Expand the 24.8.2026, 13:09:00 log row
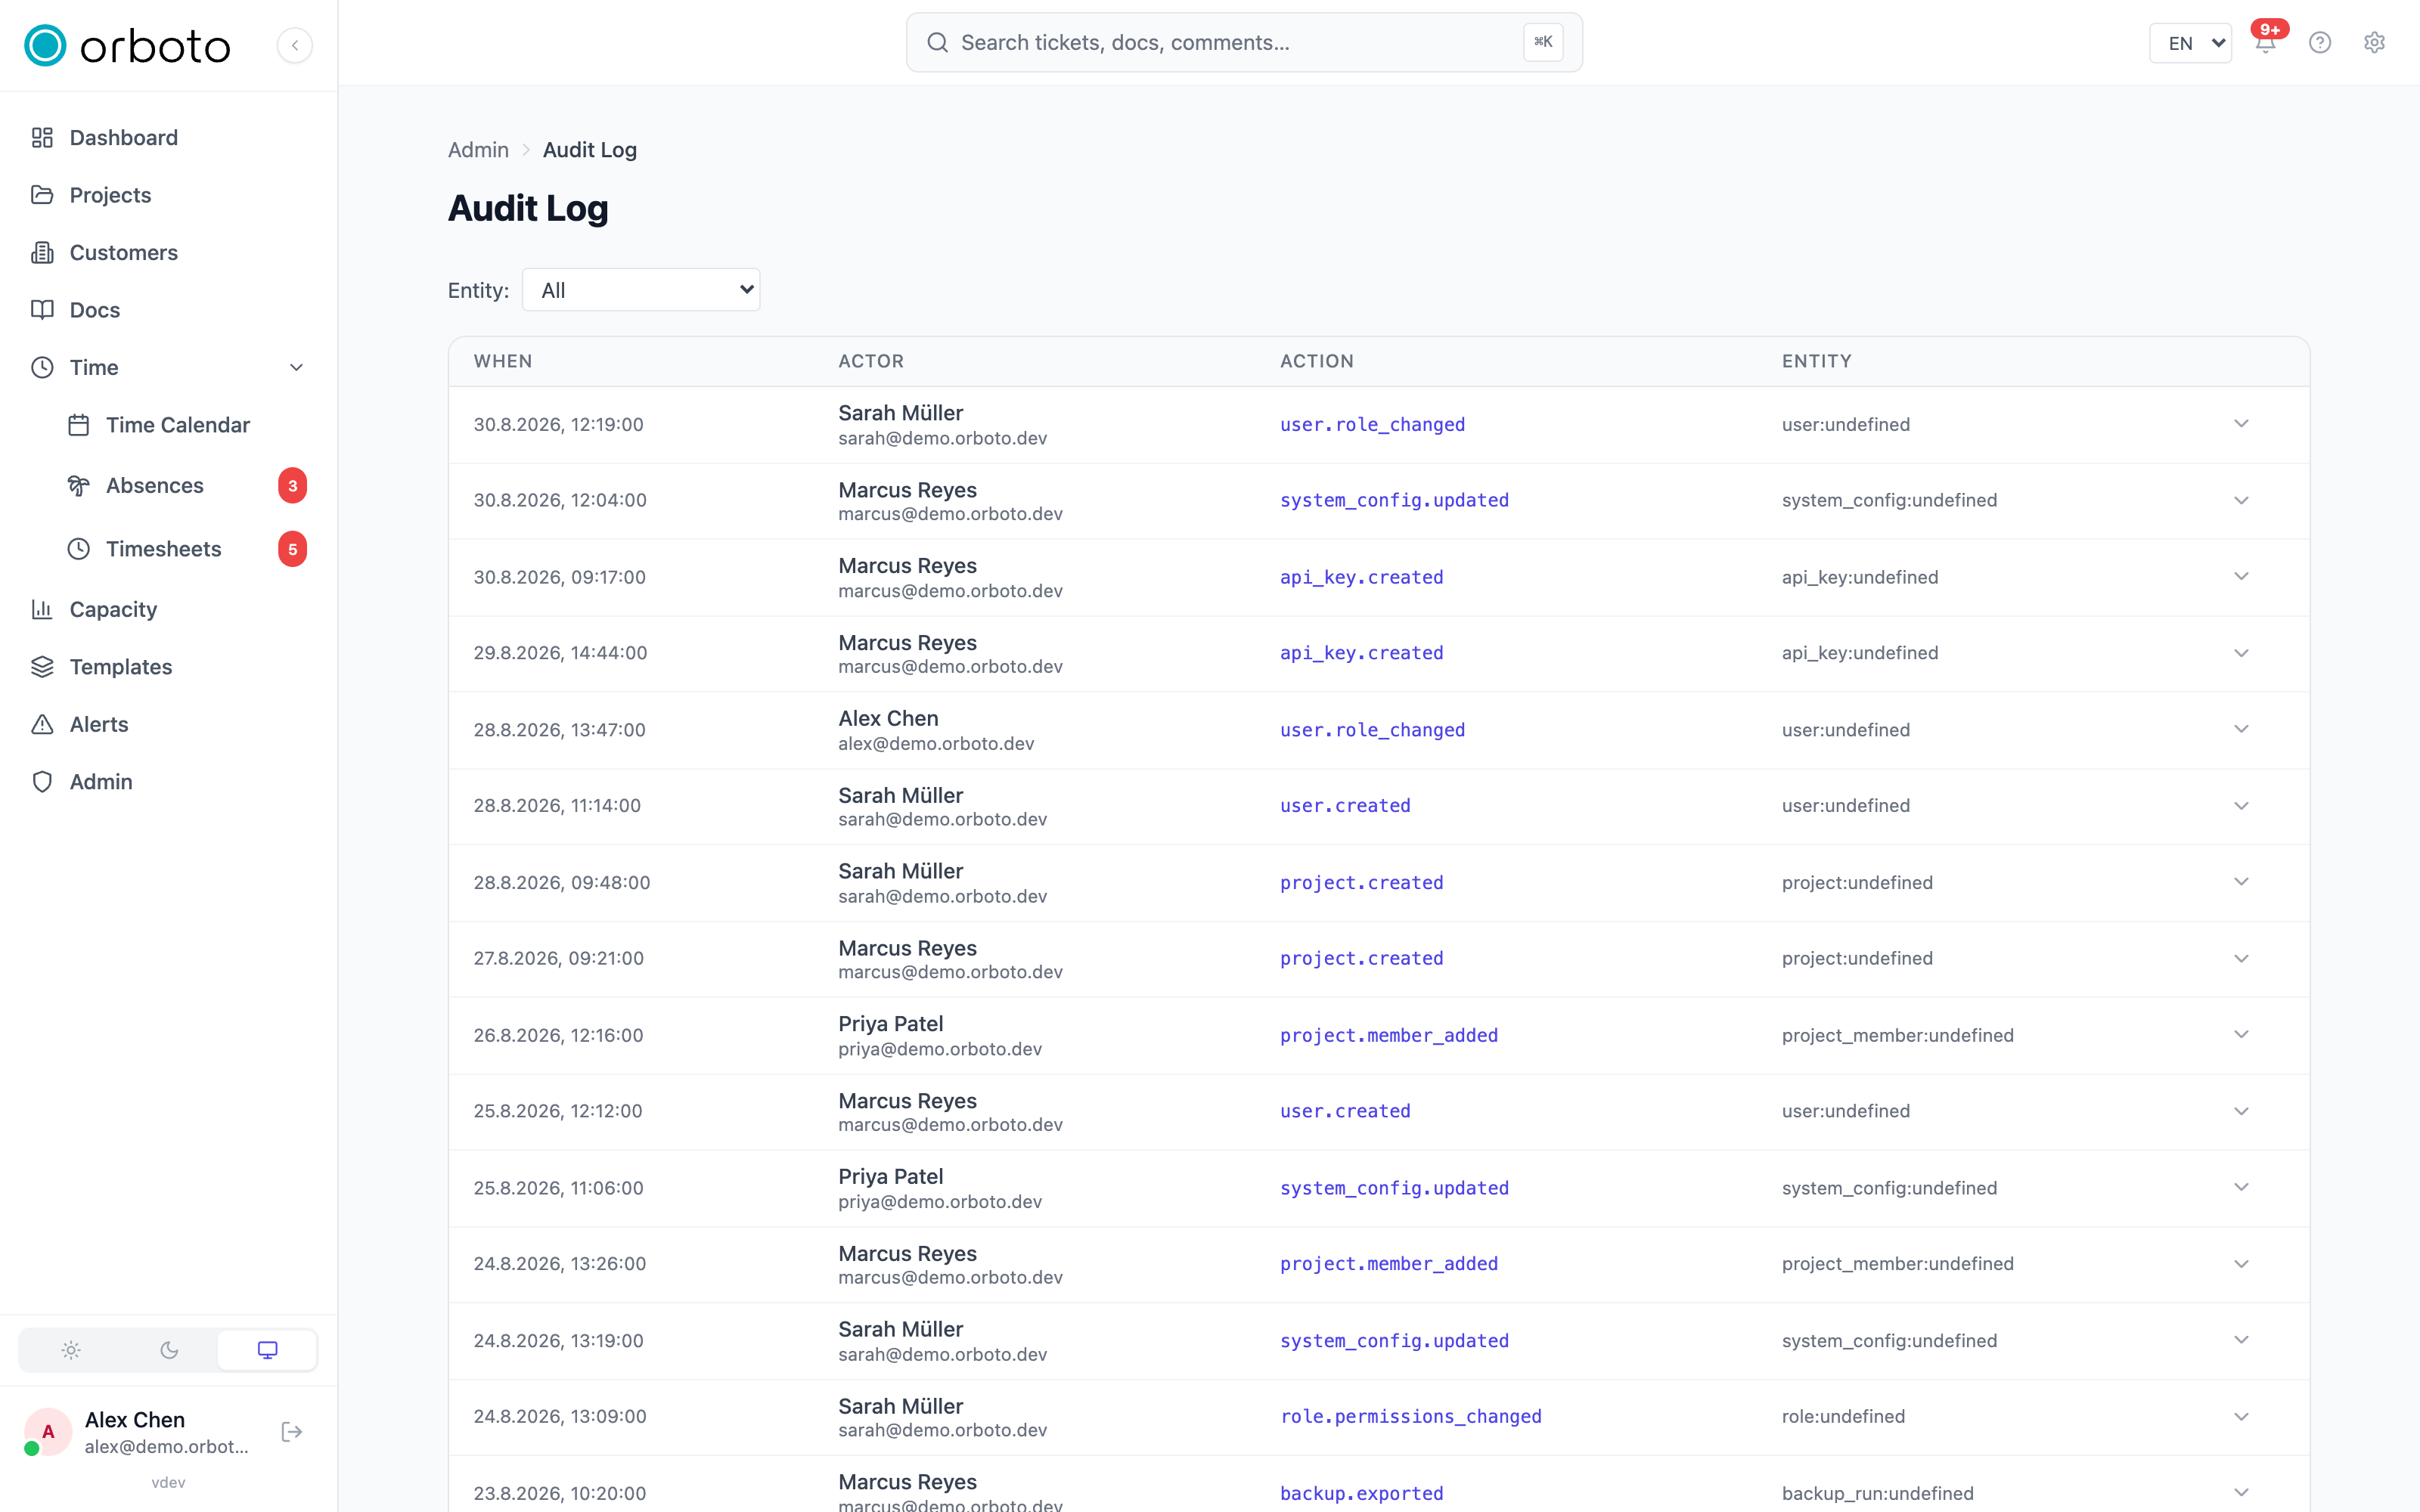Image resolution: width=2420 pixels, height=1512 pixels. 2241,1417
